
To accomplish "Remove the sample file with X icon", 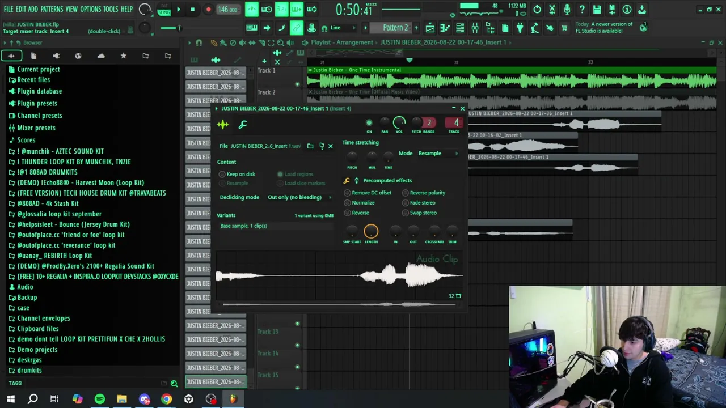I will [x=331, y=146].
